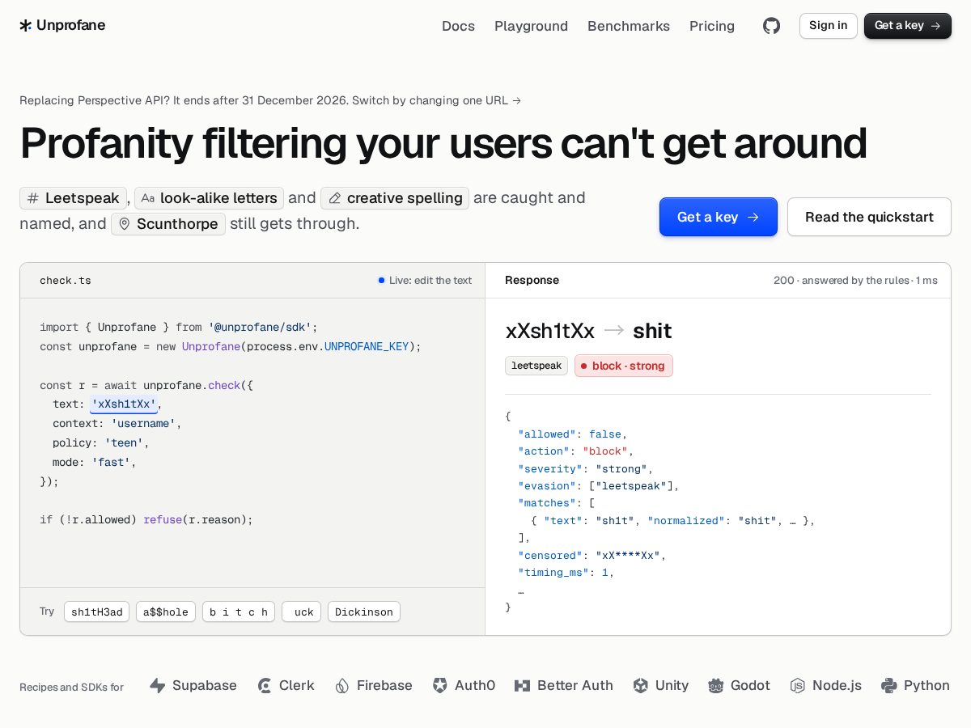Screen dimensions: 971x728
Task: Click the "severity": "strong" JSON line
Action: tap(586, 469)
